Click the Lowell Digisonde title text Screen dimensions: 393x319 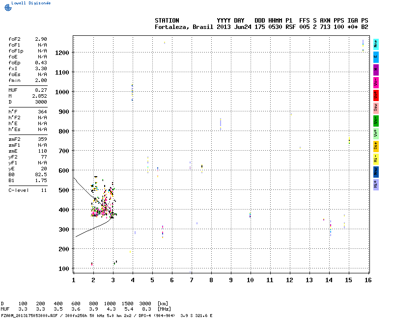(x=31, y=3)
